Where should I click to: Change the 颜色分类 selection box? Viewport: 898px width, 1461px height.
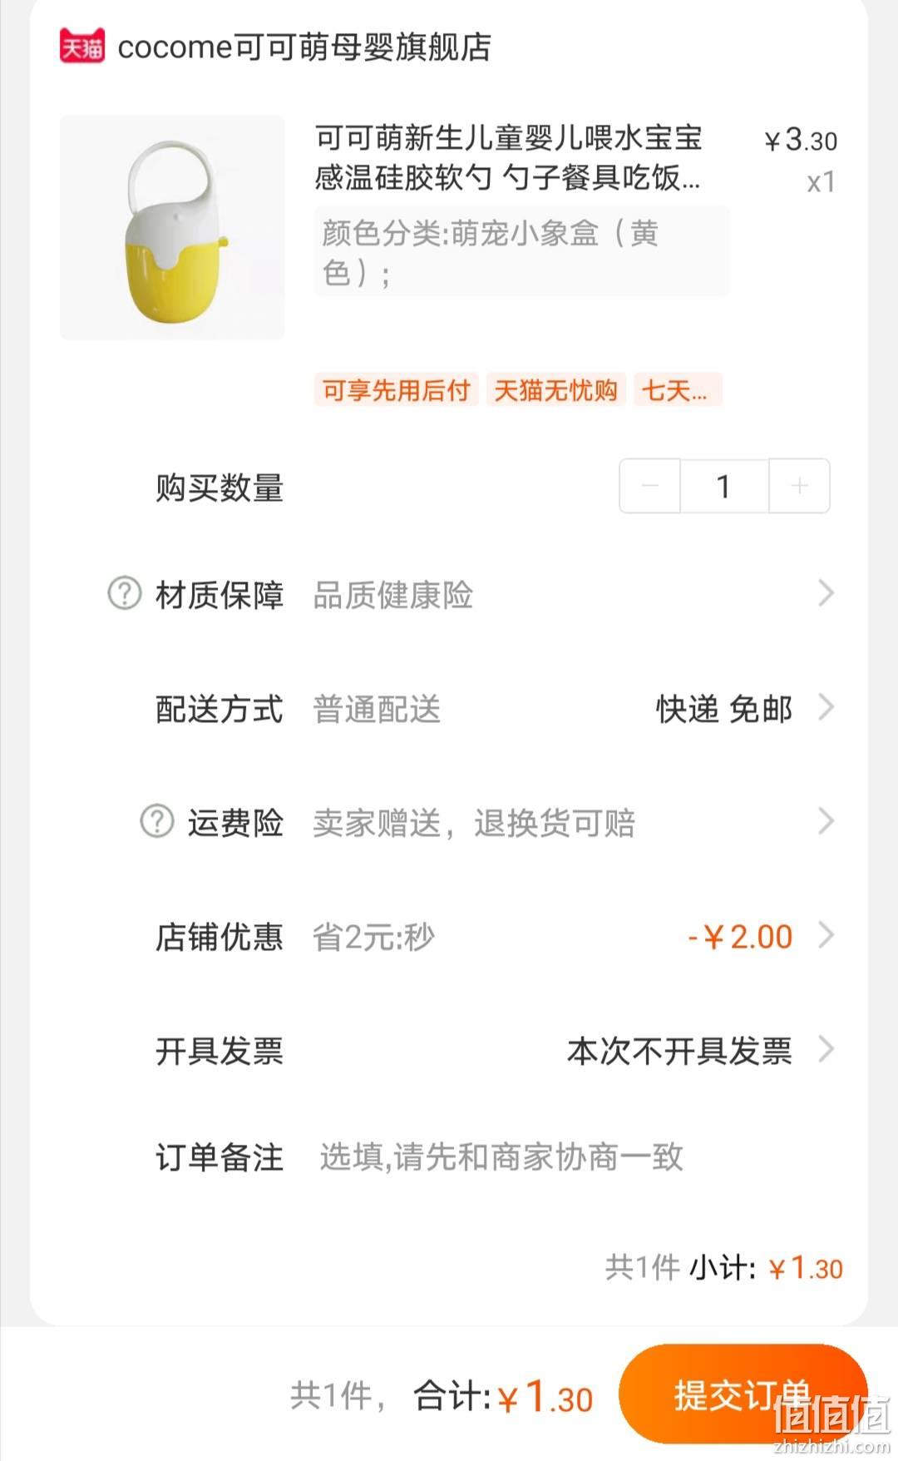521,251
